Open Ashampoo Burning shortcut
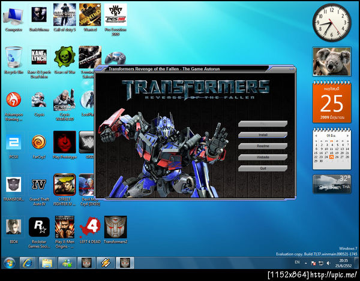Viewport: 360px width, 281px height. tap(14, 106)
